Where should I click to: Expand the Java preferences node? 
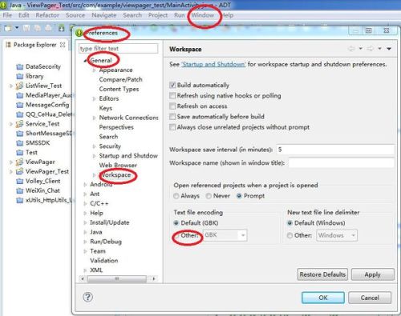coord(85,232)
